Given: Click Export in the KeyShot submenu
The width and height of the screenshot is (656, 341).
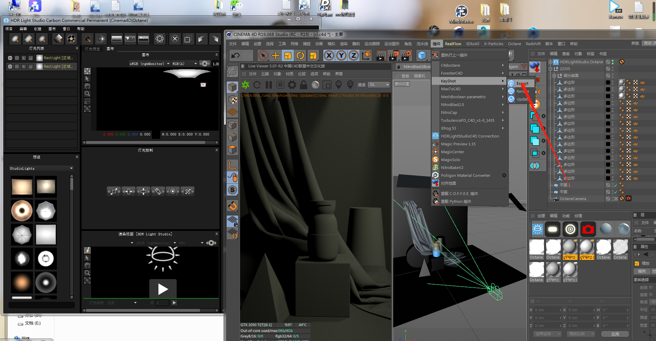Looking at the screenshot, I should [x=522, y=83].
